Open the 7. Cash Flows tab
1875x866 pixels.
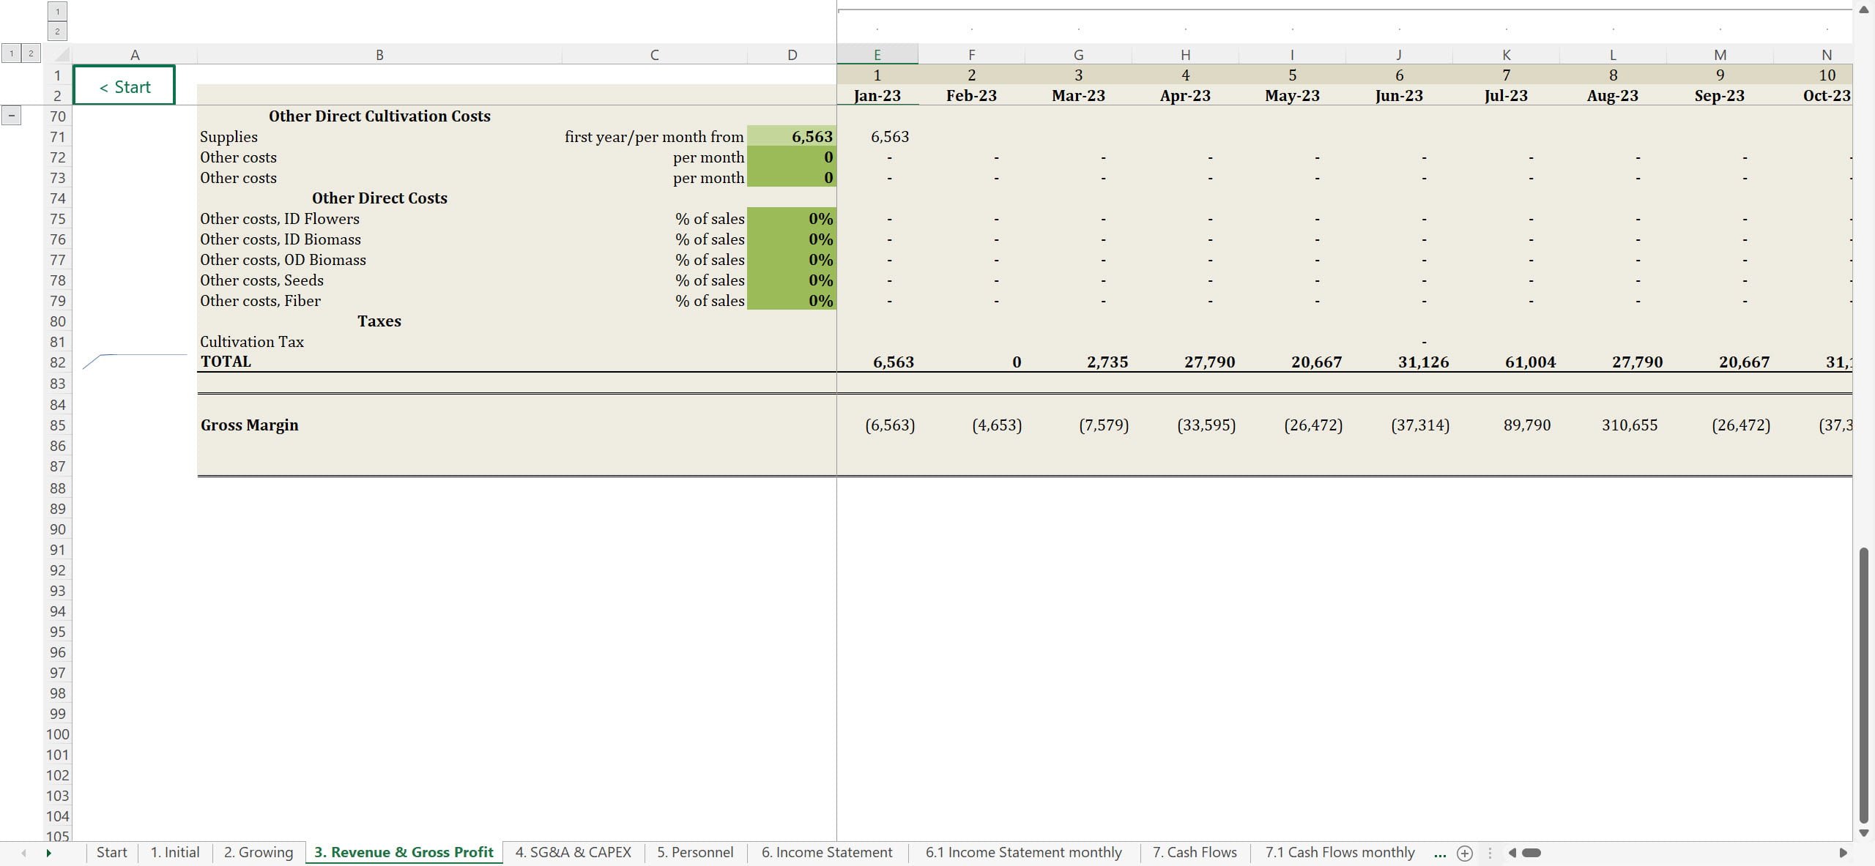1194,853
